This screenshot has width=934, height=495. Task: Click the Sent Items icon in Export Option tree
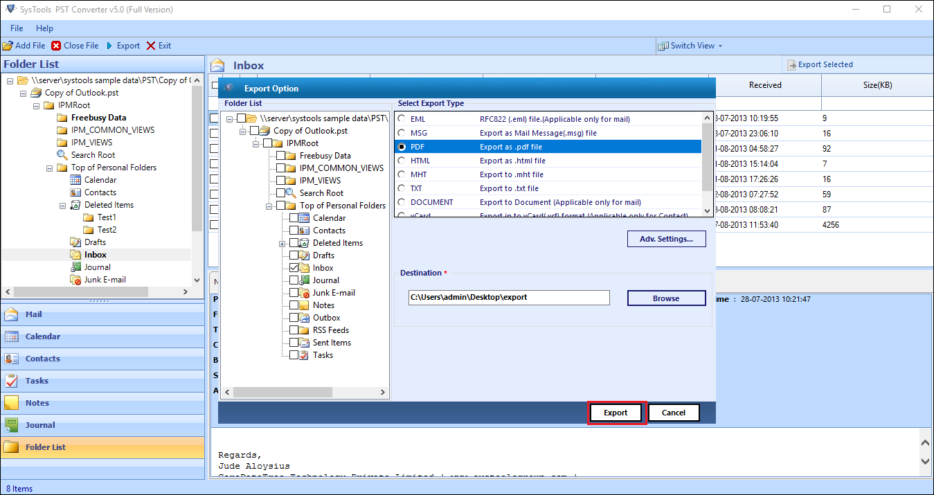click(x=305, y=343)
